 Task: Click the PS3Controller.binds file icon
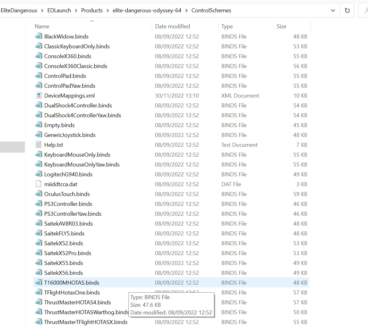click(39, 204)
